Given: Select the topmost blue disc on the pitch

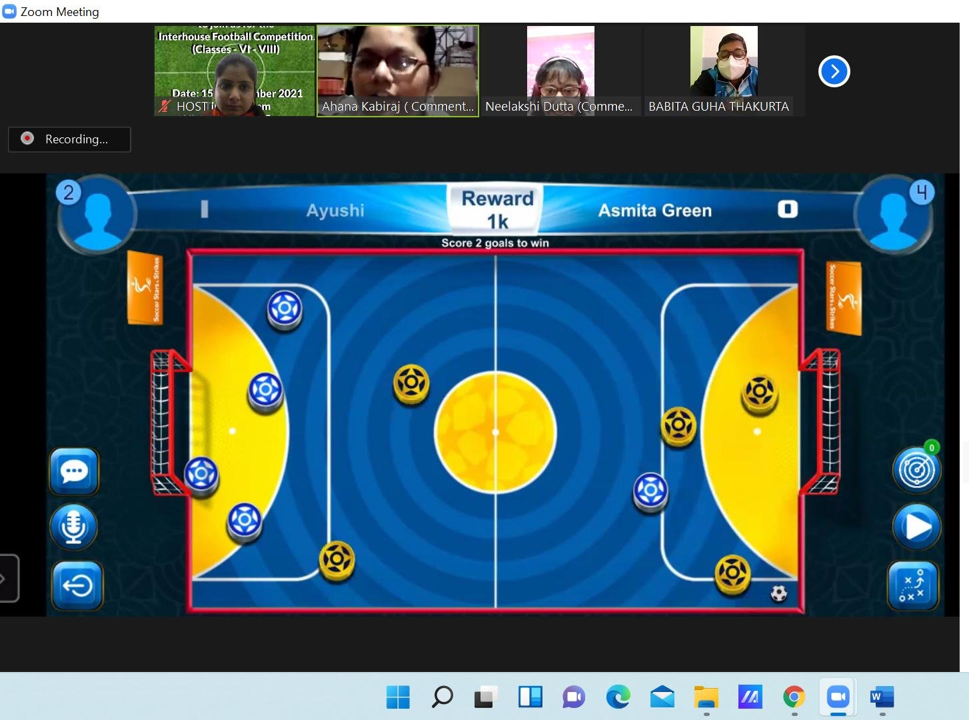Looking at the screenshot, I should 285,310.
